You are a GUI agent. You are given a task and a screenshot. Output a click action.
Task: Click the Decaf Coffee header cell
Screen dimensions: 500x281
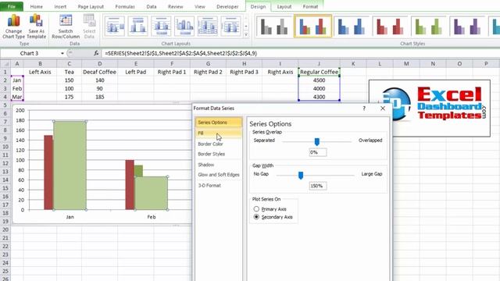(99, 72)
